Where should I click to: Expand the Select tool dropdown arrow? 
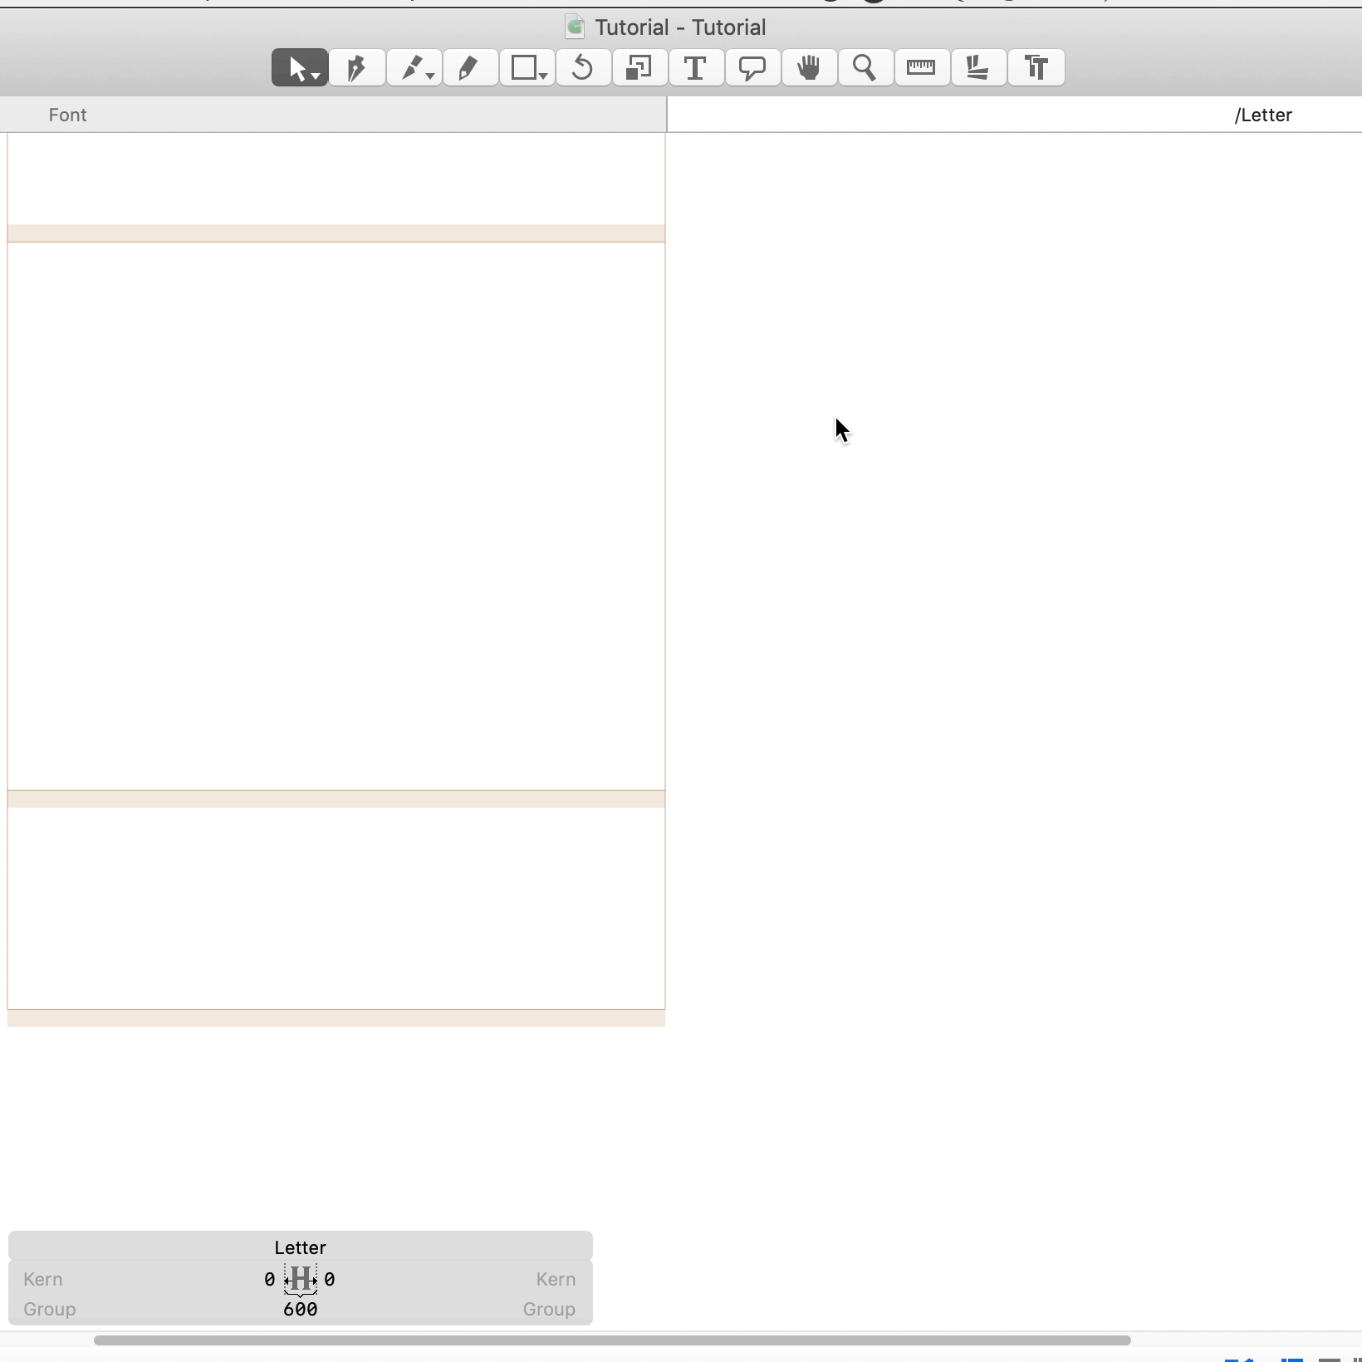click(316, 77)
